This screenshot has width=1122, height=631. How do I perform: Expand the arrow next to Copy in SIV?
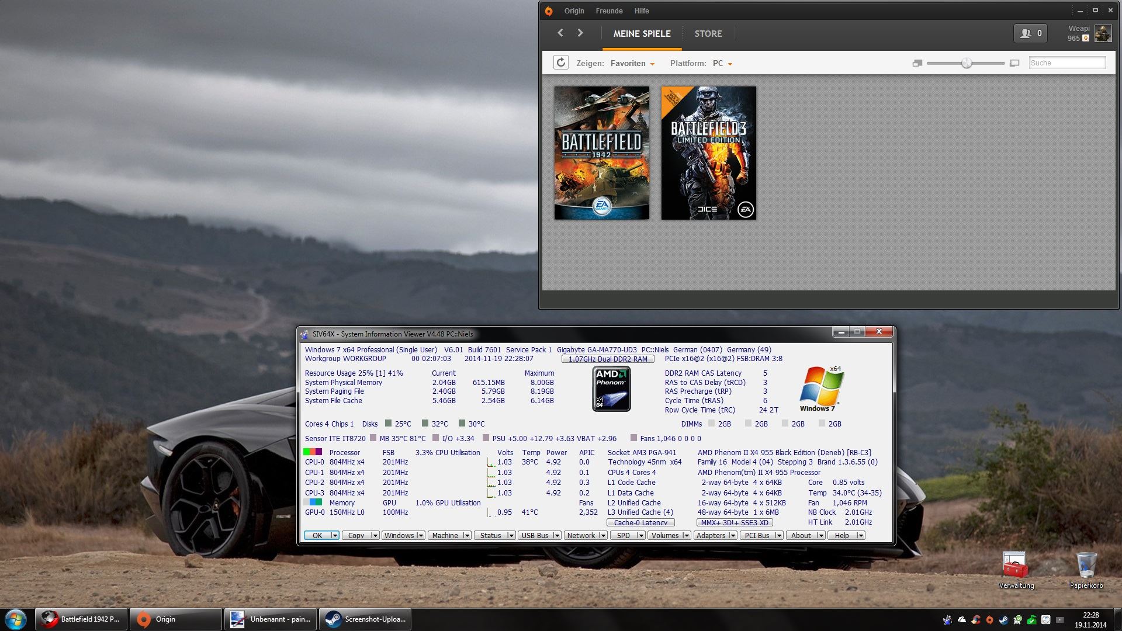tap(375, 535)
